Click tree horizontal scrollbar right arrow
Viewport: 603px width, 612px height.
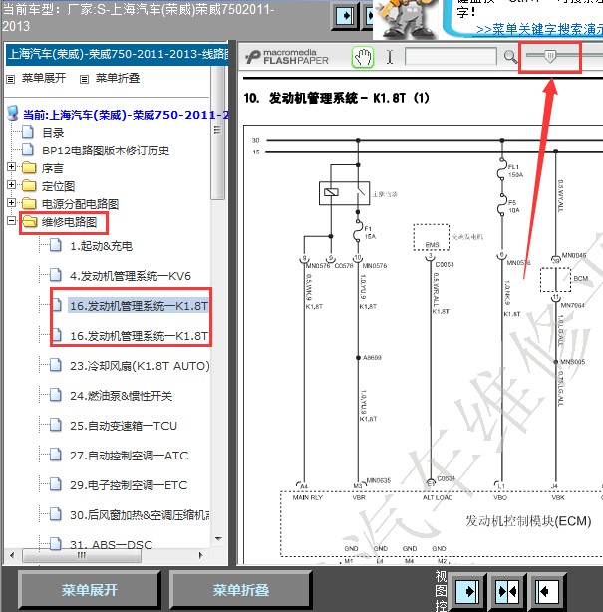[201, 555]
